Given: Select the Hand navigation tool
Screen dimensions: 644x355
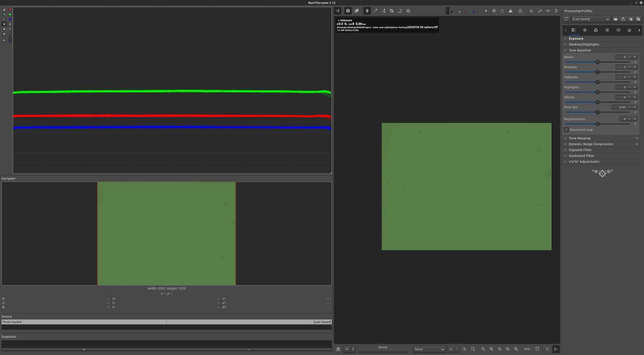Looking at the screenshot, I should tap(367, 11).
